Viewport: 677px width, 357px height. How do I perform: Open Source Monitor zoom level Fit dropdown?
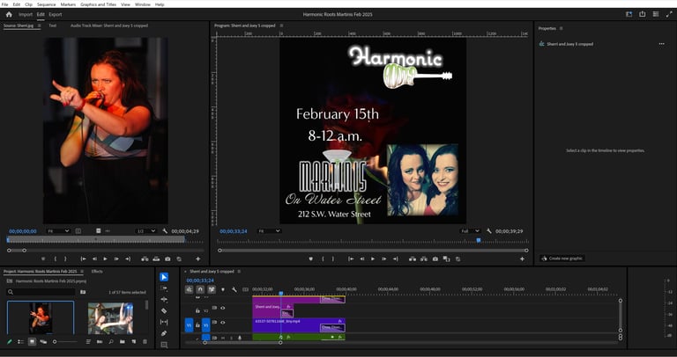(58, 231)
